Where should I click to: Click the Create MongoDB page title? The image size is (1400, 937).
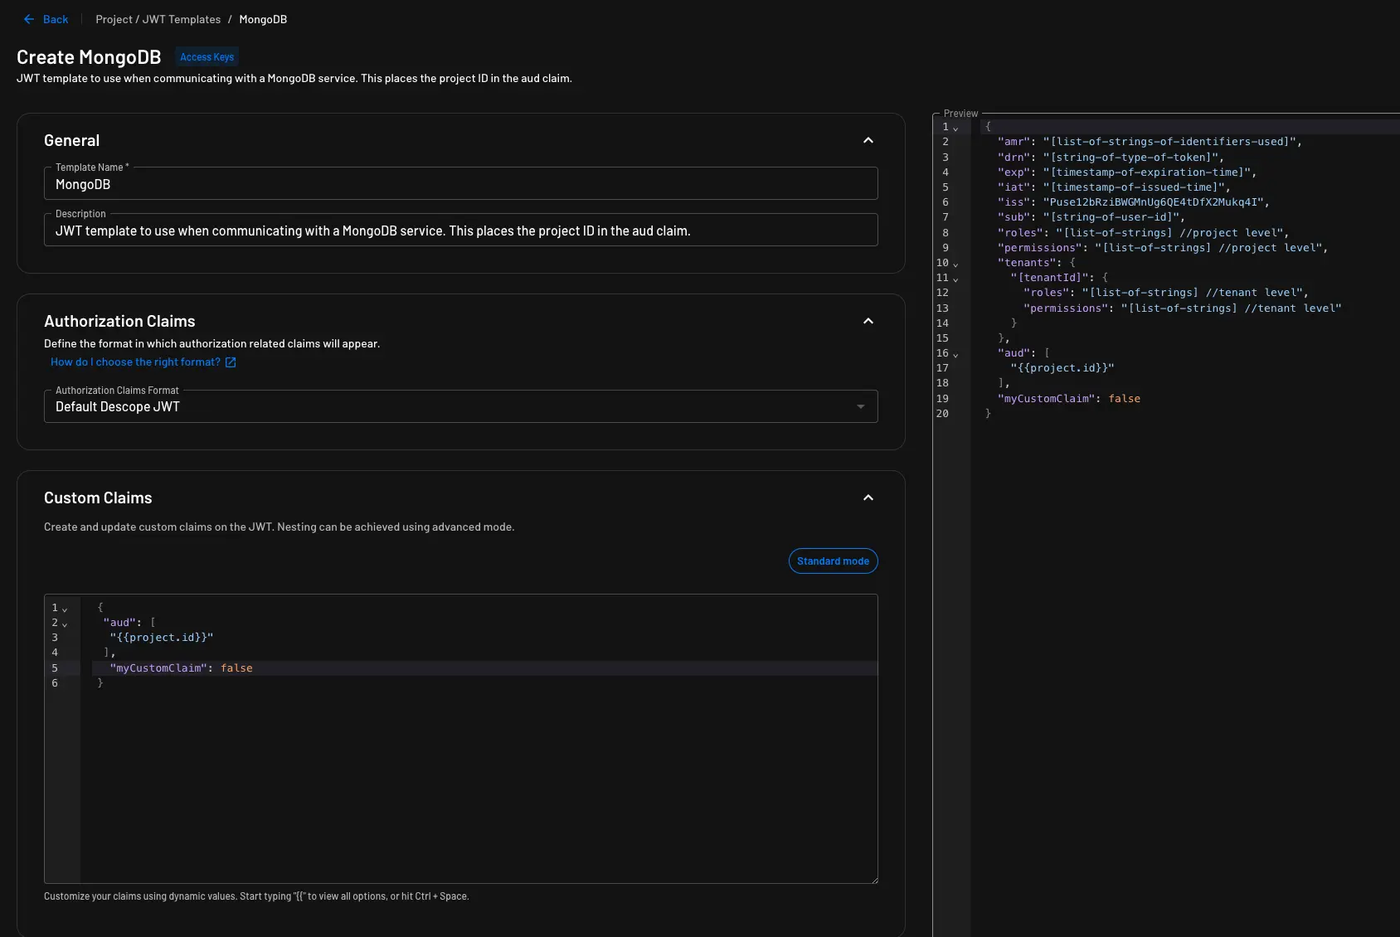tap(89, 57)
